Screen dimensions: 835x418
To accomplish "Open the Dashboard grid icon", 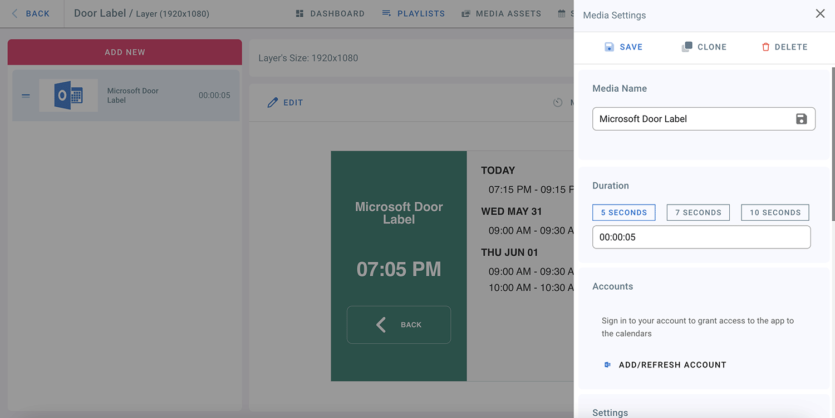I will click(299, 13).
